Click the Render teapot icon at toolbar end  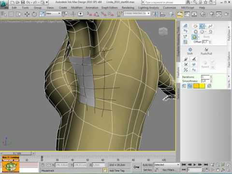point(227,14)
